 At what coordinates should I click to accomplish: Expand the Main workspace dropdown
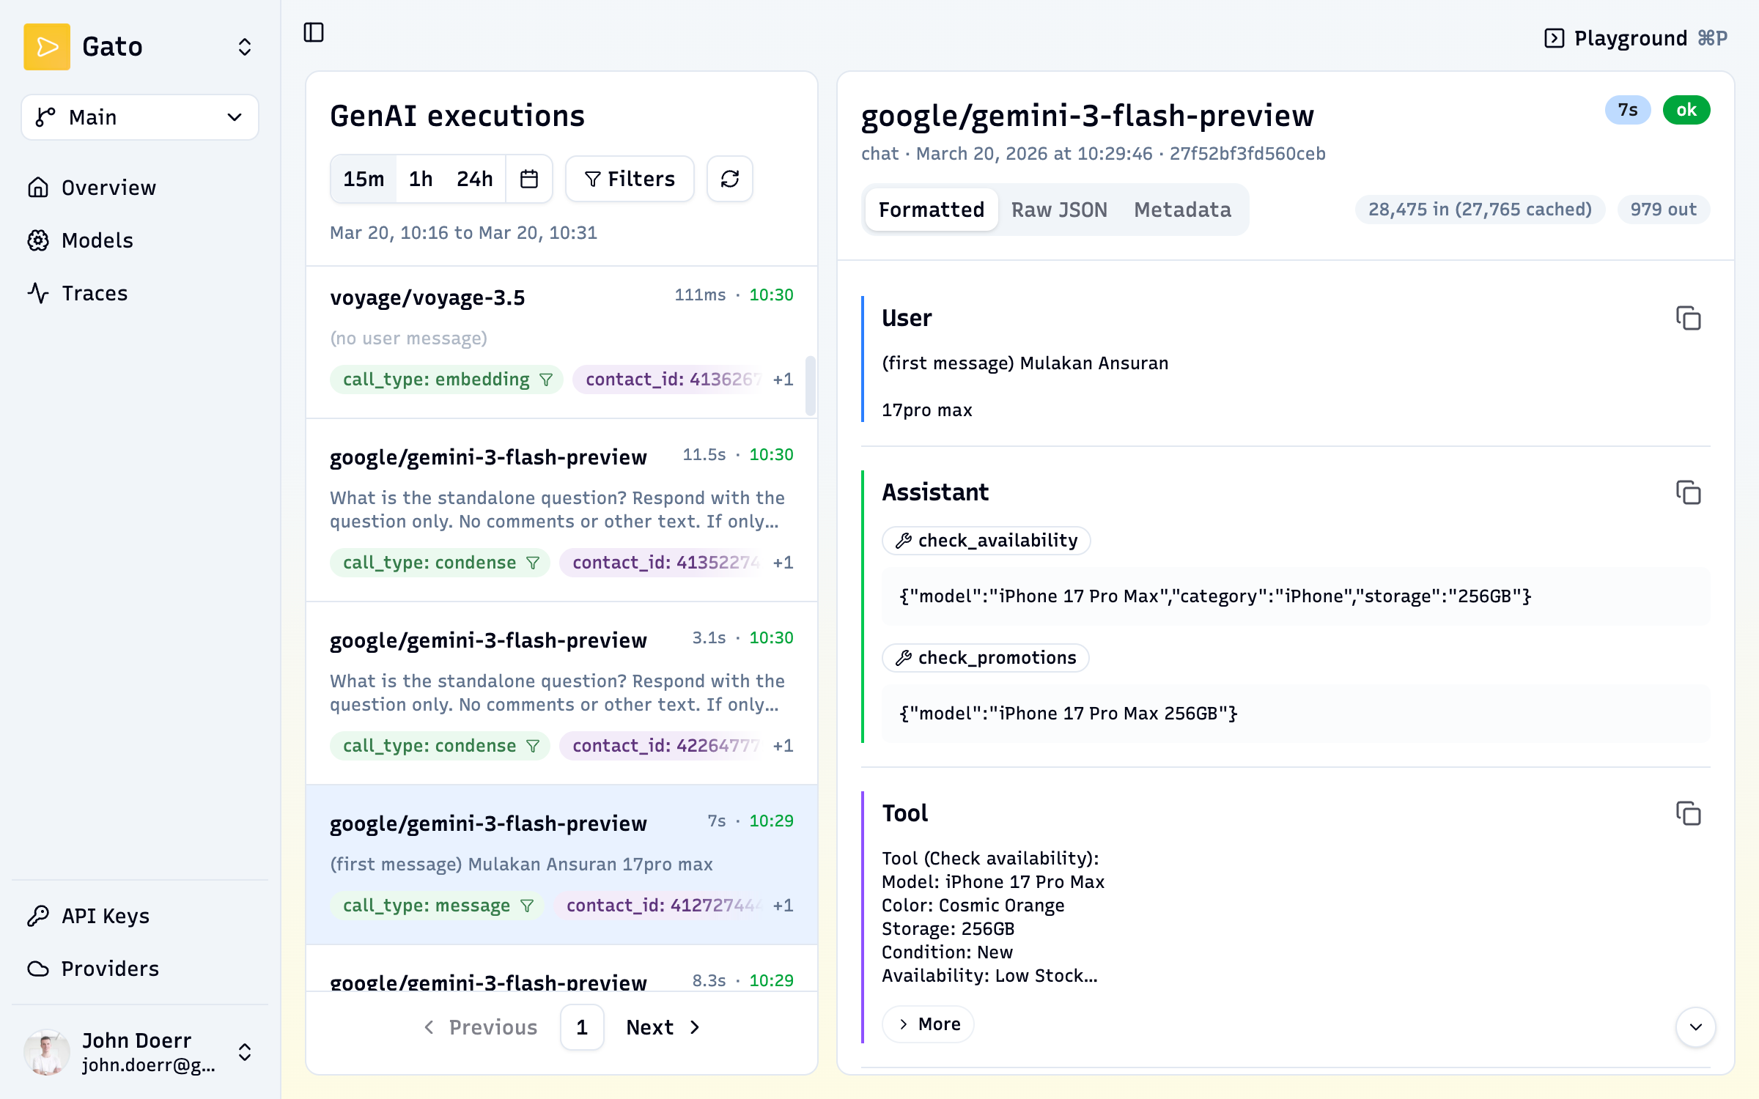[139, 117]
